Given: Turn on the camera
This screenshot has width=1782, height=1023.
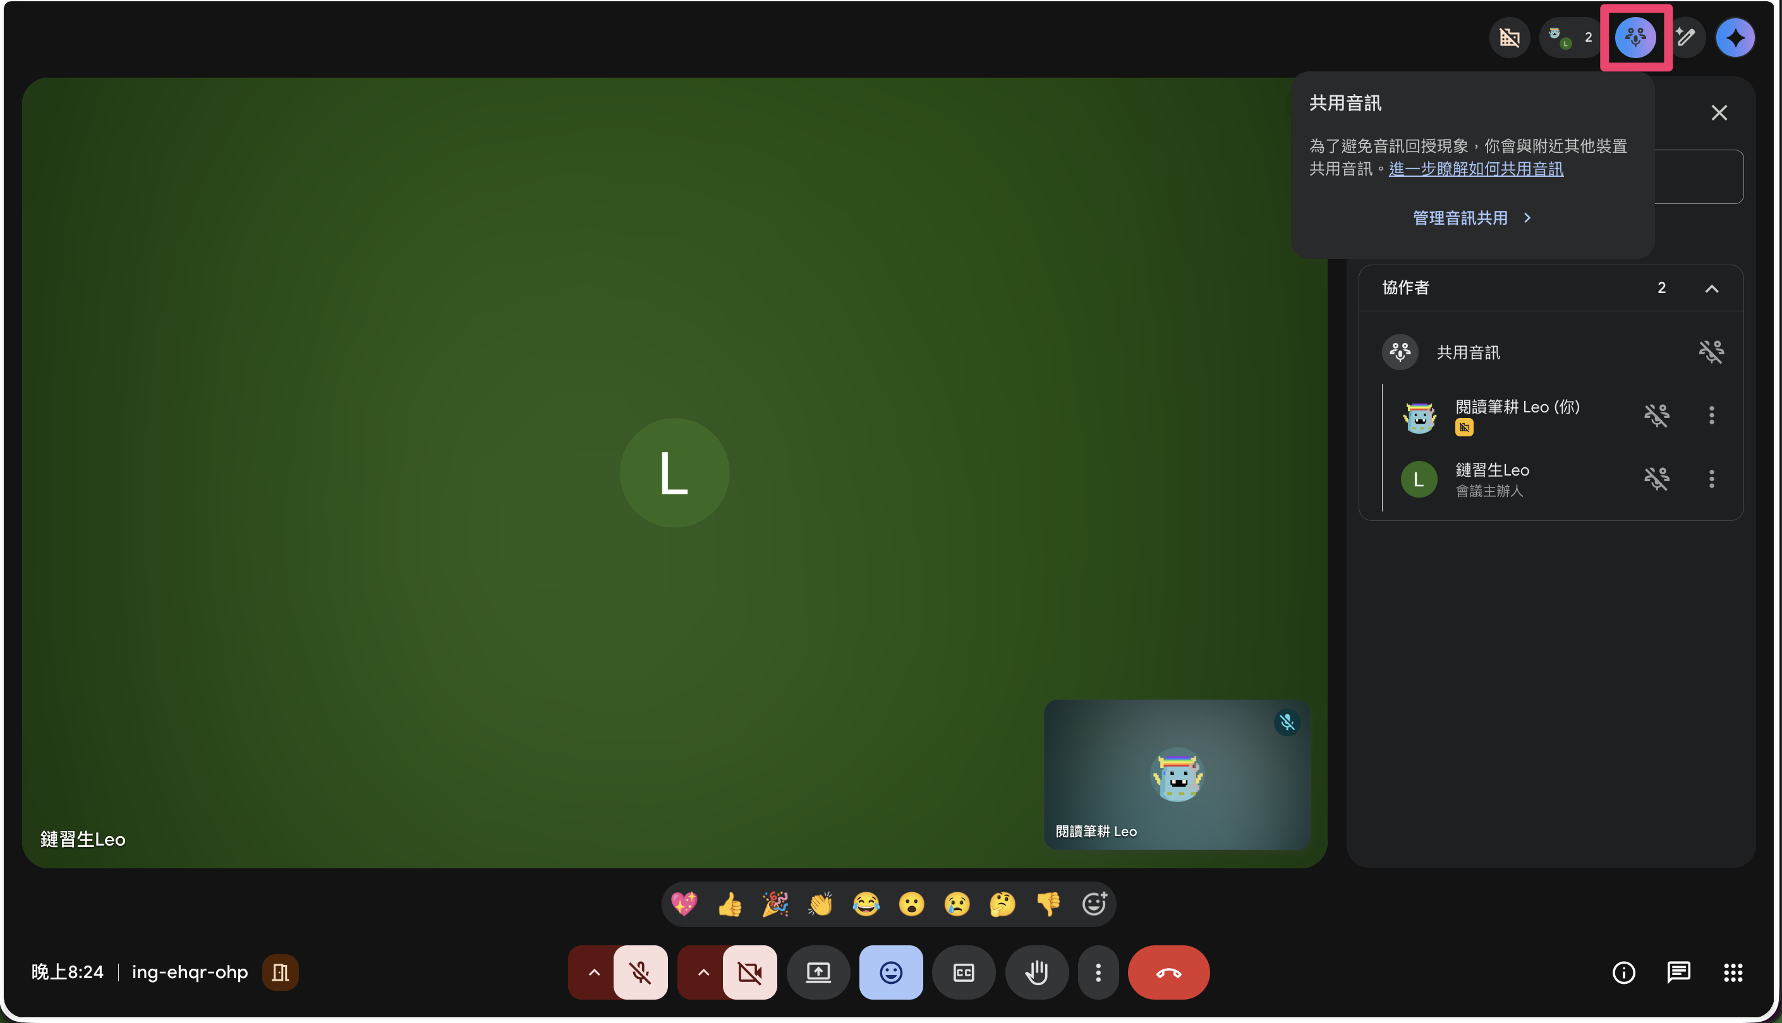Looking at the screenshot, I should point(749,972).
